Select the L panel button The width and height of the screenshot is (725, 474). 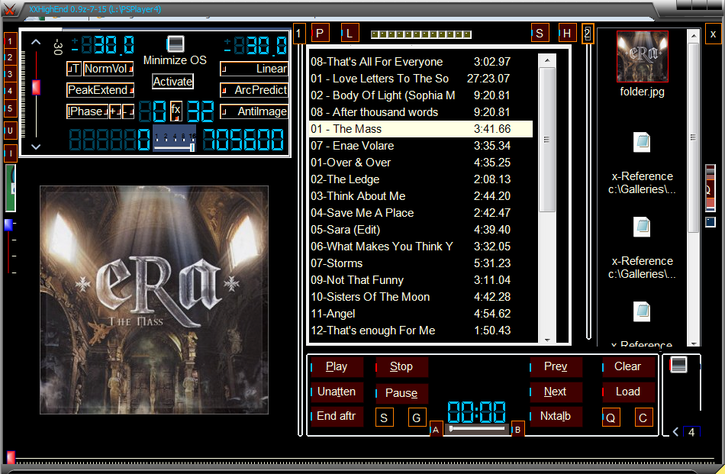pyautogui.click(x=350, y=34)
